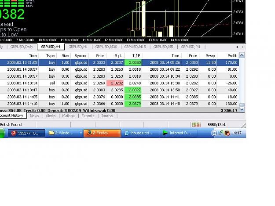The height and width of the screenshot is (206, 275).
Task: Click the 11.50 swap value
Action: 212,62
